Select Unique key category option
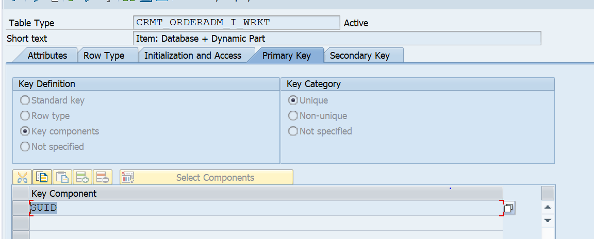The width and height of the screenshot is (594, 239). (293, 100)
